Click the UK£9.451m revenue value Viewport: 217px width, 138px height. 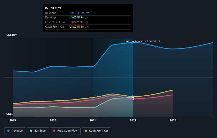point(77,13)
